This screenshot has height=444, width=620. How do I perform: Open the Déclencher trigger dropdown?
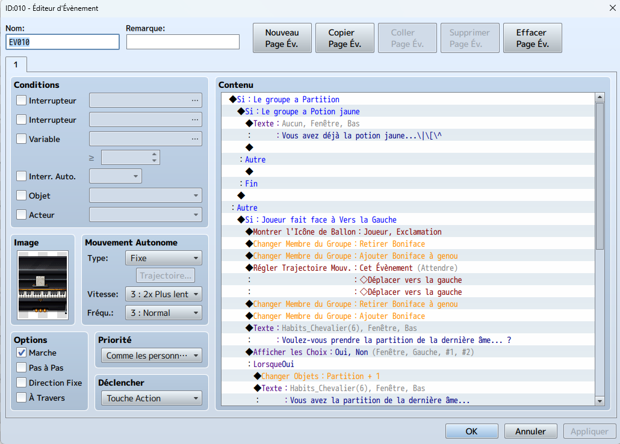(152, 398)
